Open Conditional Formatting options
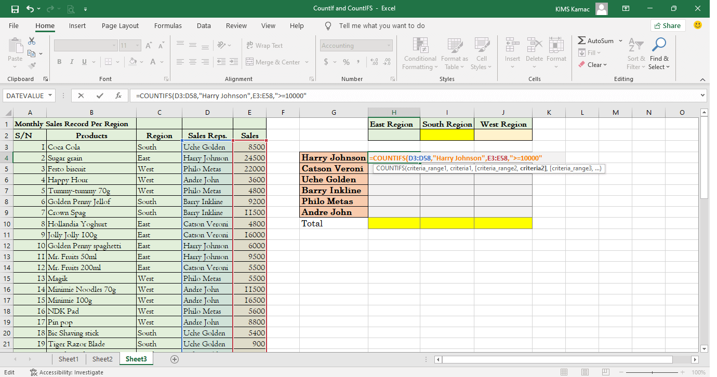Viewport: 717px width, 377px height. coord(420,53)
